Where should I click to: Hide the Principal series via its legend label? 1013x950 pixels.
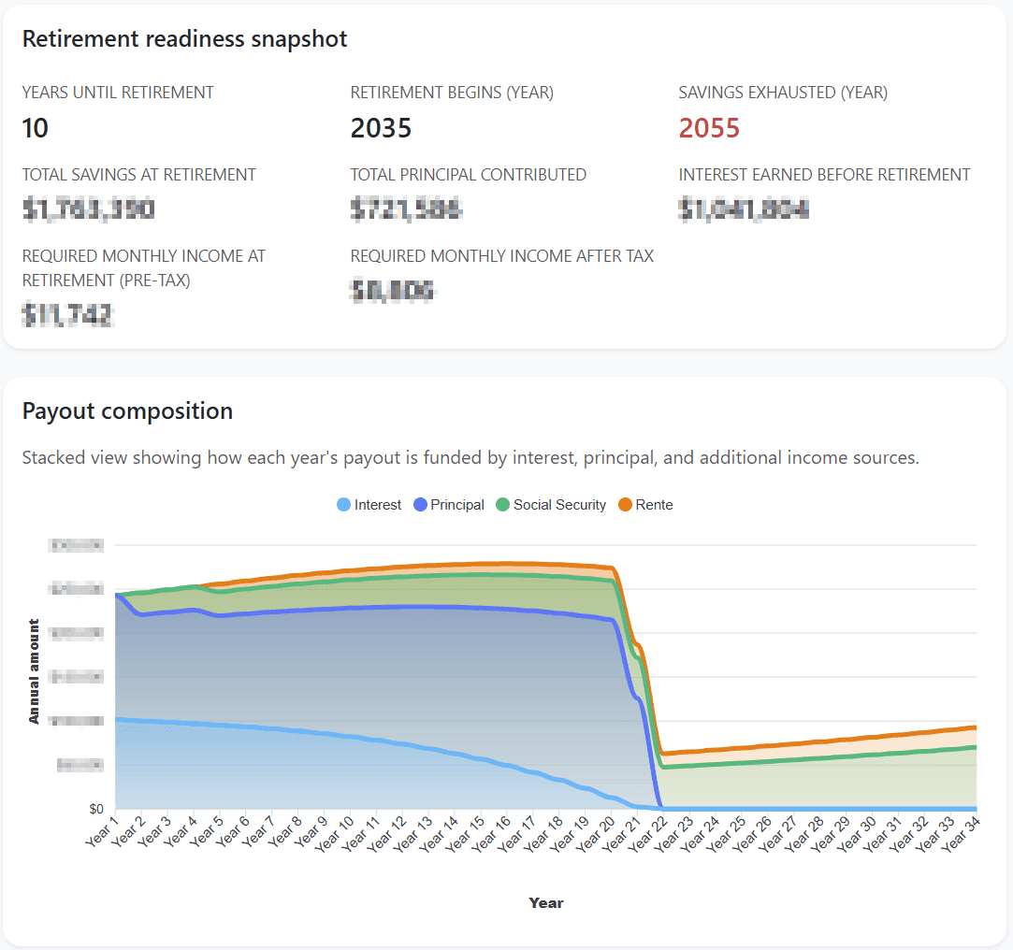457,505
